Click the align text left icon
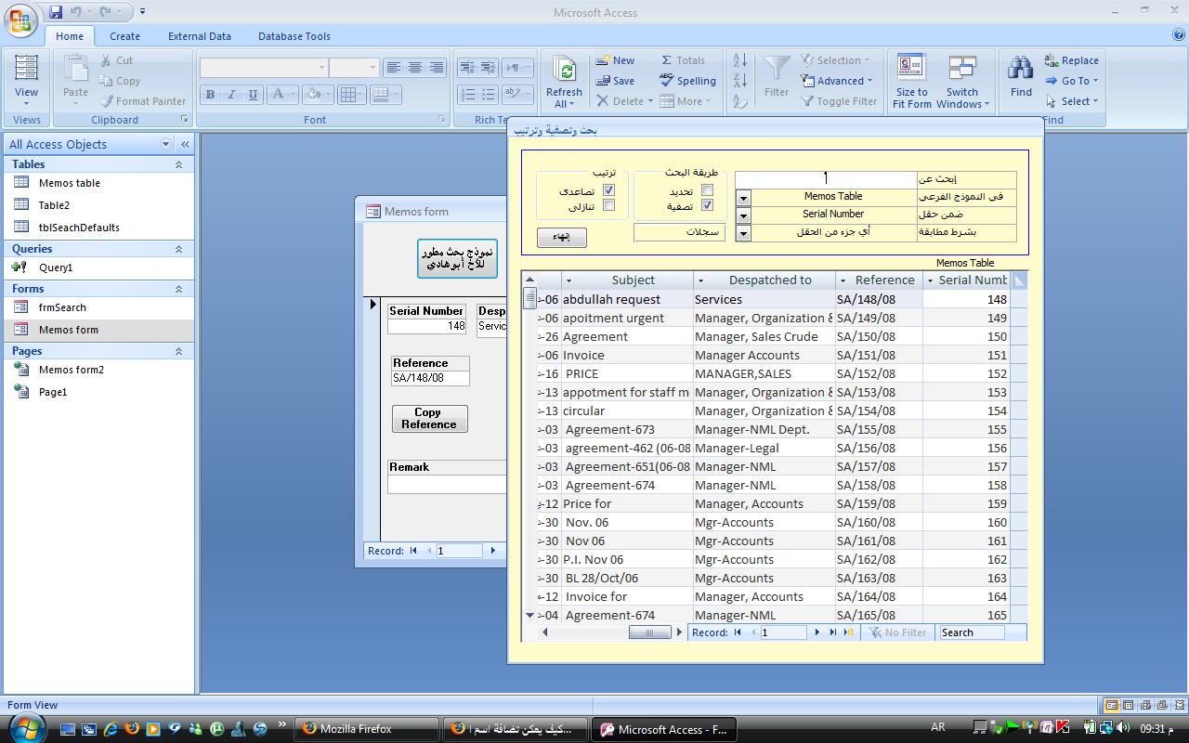 pyautogui.click(x=393, y=68)
